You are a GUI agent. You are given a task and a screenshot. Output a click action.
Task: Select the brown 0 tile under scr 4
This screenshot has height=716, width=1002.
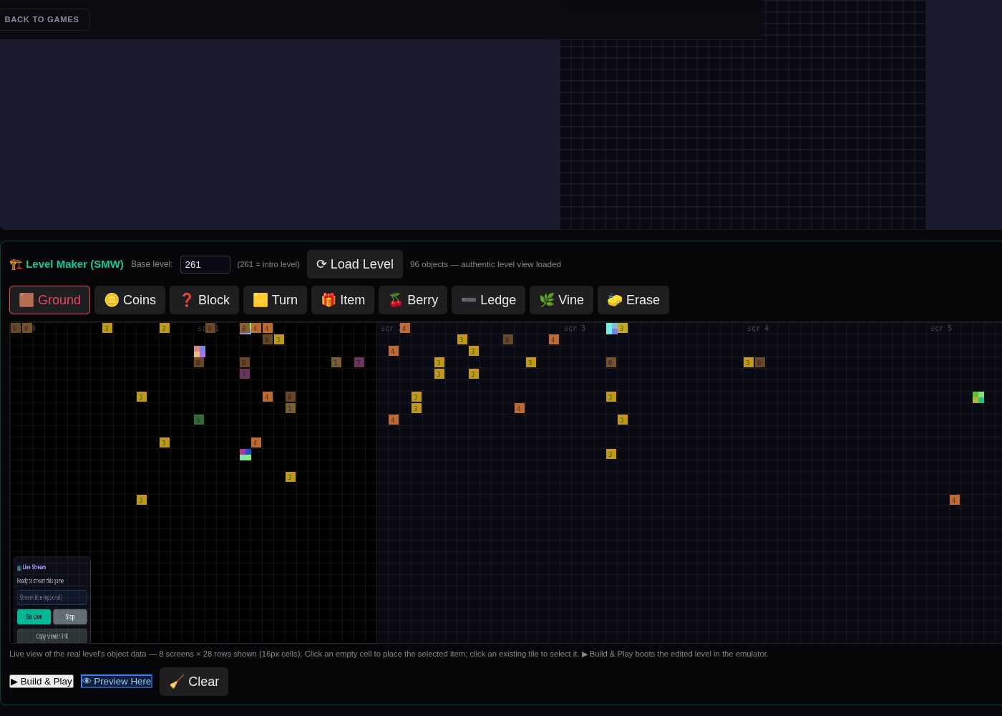coord(760,362)
